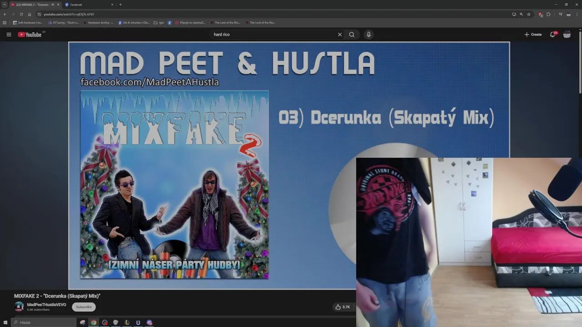Viewport: 582px width, 327px height.
Task: Open the Create menu
Action: (533, 35)
